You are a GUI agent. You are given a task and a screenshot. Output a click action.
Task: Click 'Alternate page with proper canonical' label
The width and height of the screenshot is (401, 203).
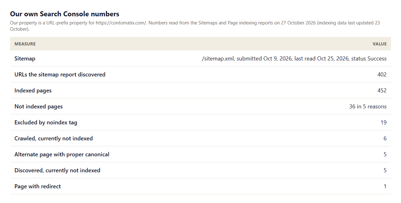pos(62,154)
